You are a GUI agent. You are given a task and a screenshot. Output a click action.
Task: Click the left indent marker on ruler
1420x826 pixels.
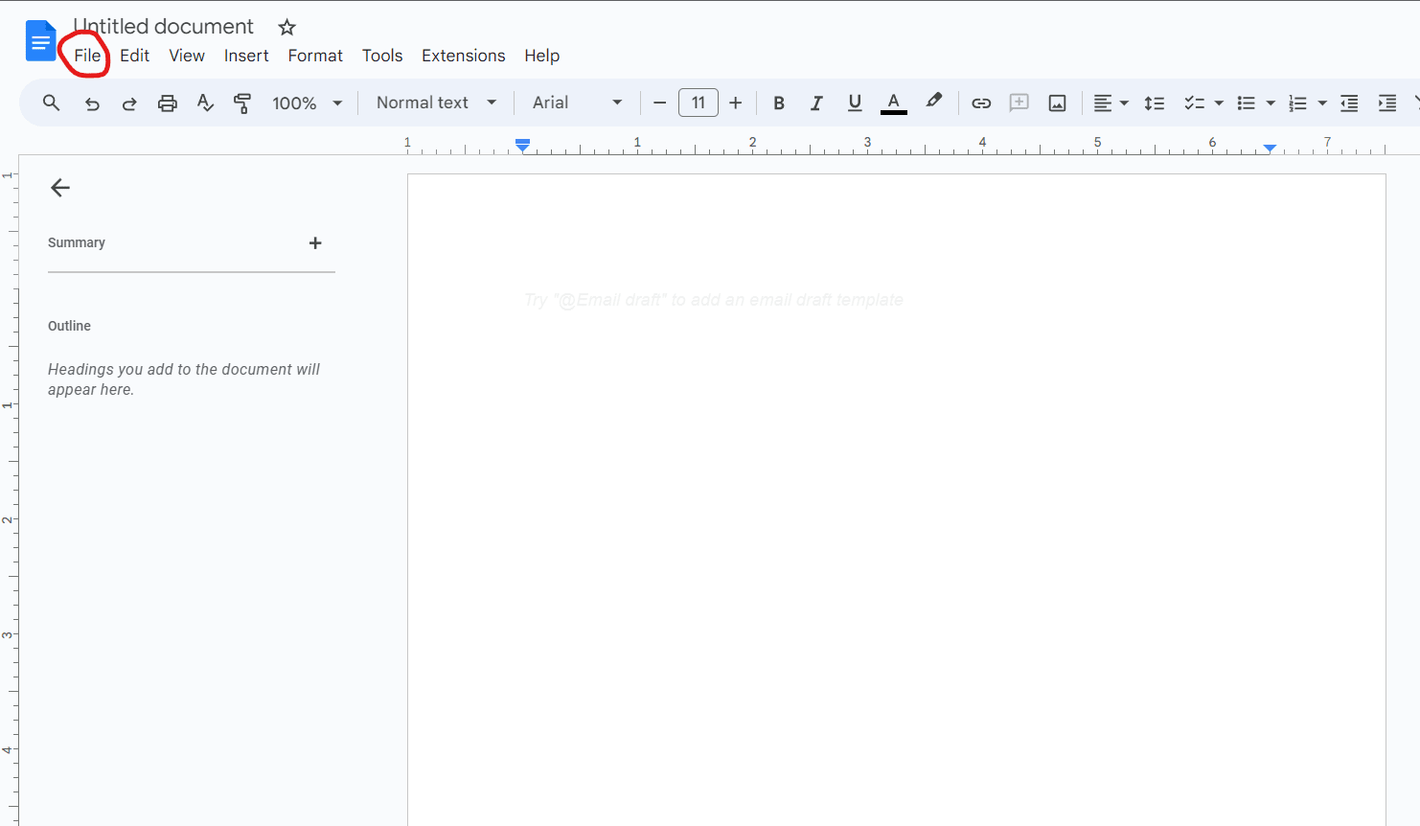coord(522,146)
